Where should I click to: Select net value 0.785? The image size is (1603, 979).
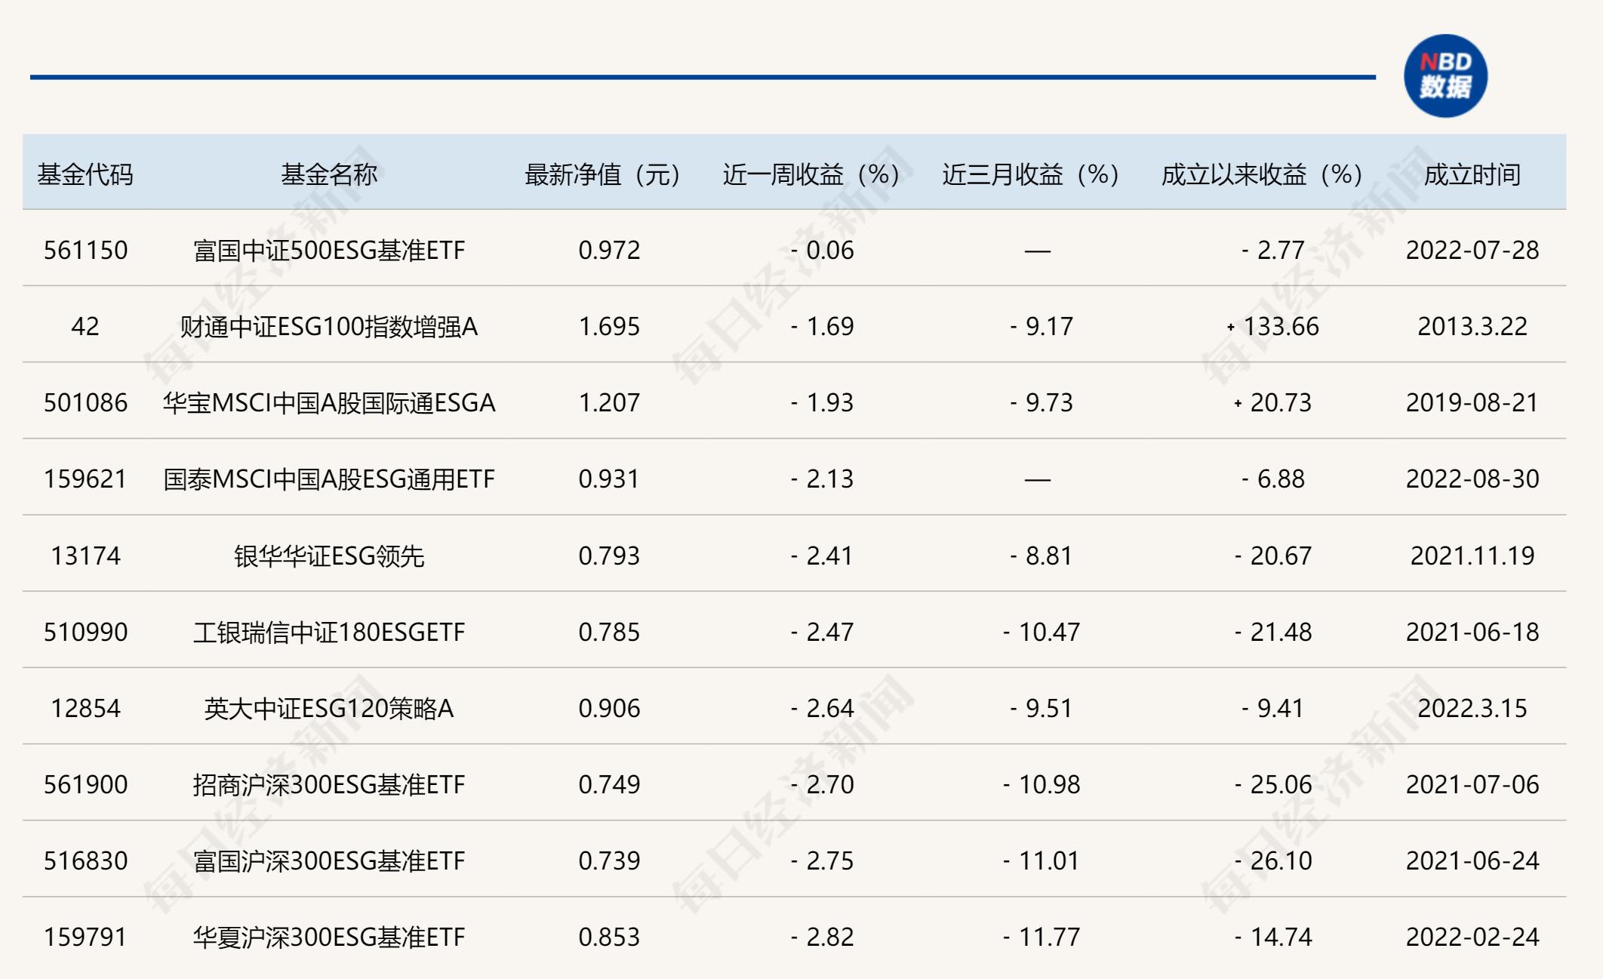(609, 632)
